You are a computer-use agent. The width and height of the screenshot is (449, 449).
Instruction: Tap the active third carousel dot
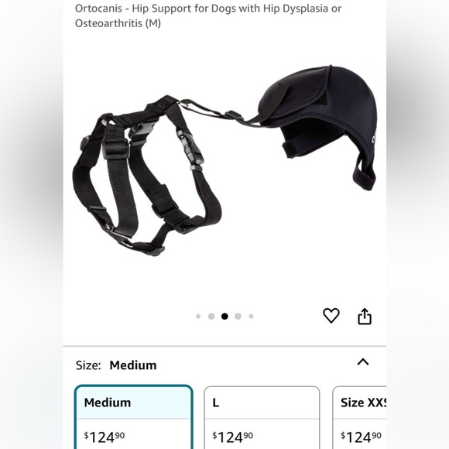click(224, 316)
